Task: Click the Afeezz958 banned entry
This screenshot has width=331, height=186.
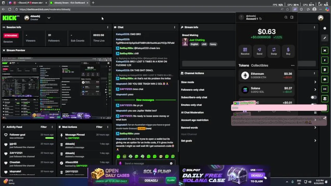Action: (84, 164)
